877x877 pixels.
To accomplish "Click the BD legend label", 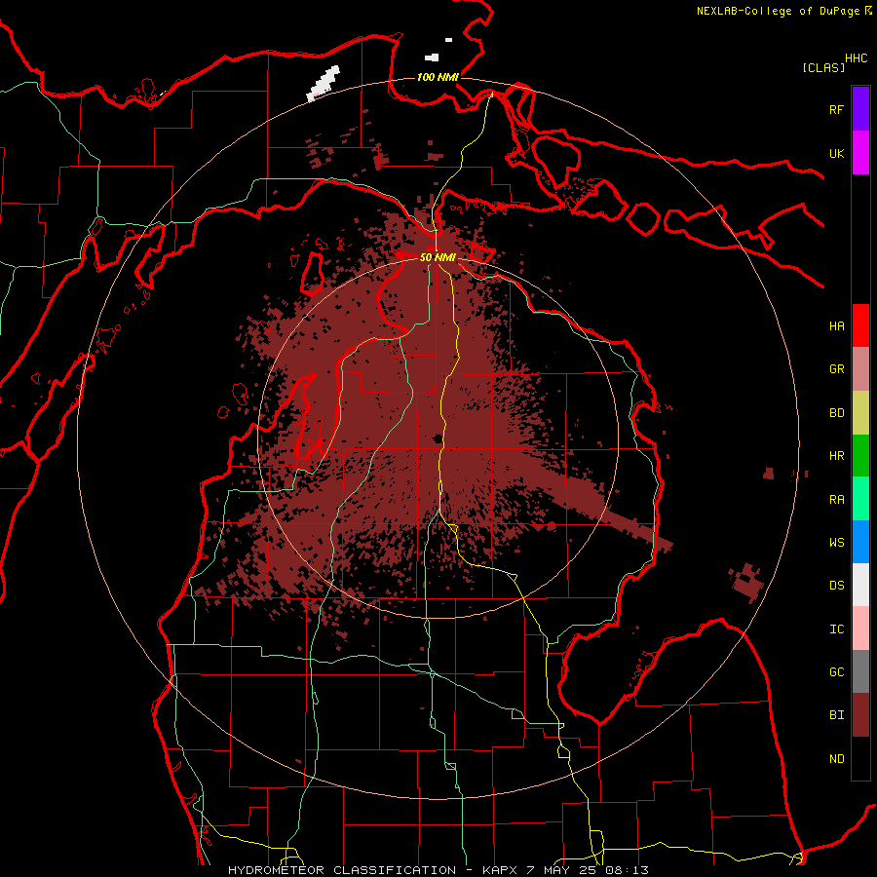I will (x=836, y=413).
